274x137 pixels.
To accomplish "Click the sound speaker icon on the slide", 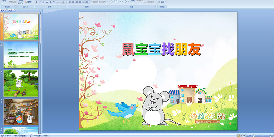I will click(230, 123).
